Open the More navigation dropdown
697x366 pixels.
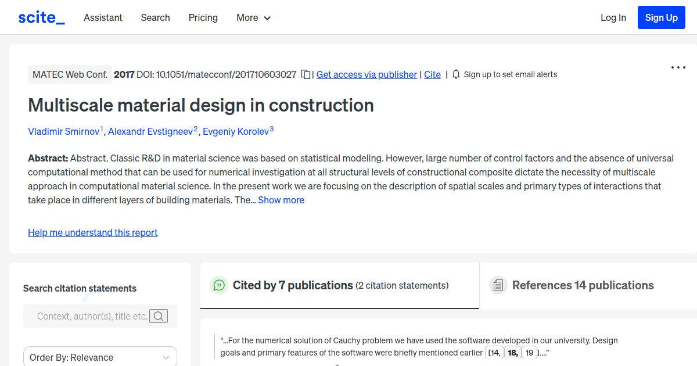coord(253,18)
